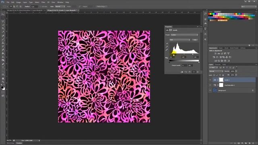The width and height of the screenshot is (258, 145).
Task: Add a Photo Filter adjustment
Action: (223, 57)
